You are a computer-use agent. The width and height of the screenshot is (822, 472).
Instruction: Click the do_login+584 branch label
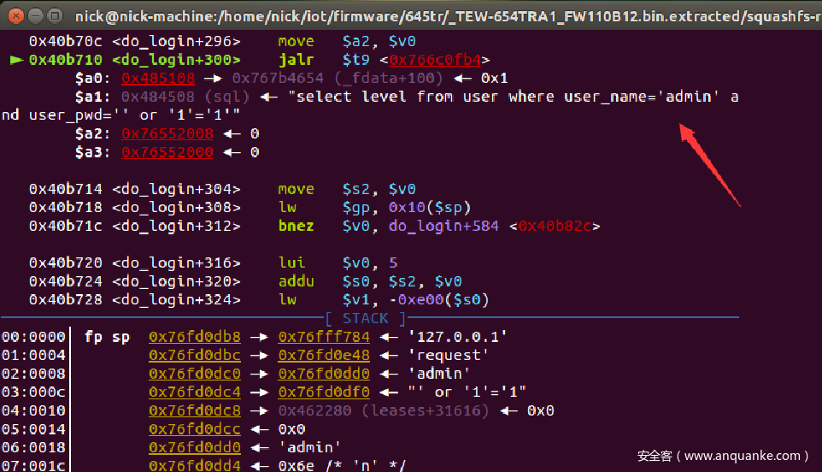coord(443,226)
